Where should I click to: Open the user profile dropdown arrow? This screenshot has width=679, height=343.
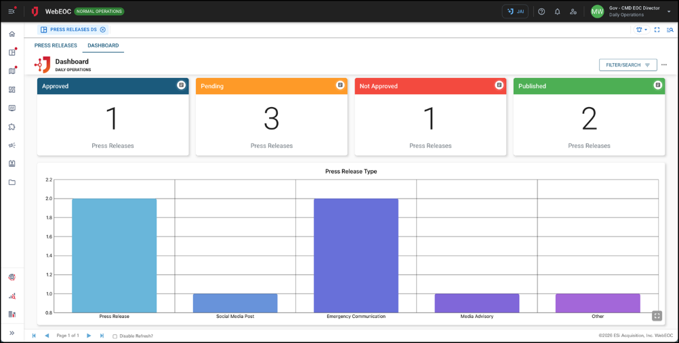669,12
